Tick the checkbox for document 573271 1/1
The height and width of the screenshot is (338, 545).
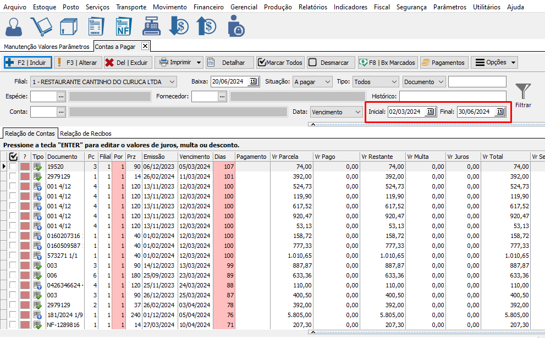coord(13,256)
